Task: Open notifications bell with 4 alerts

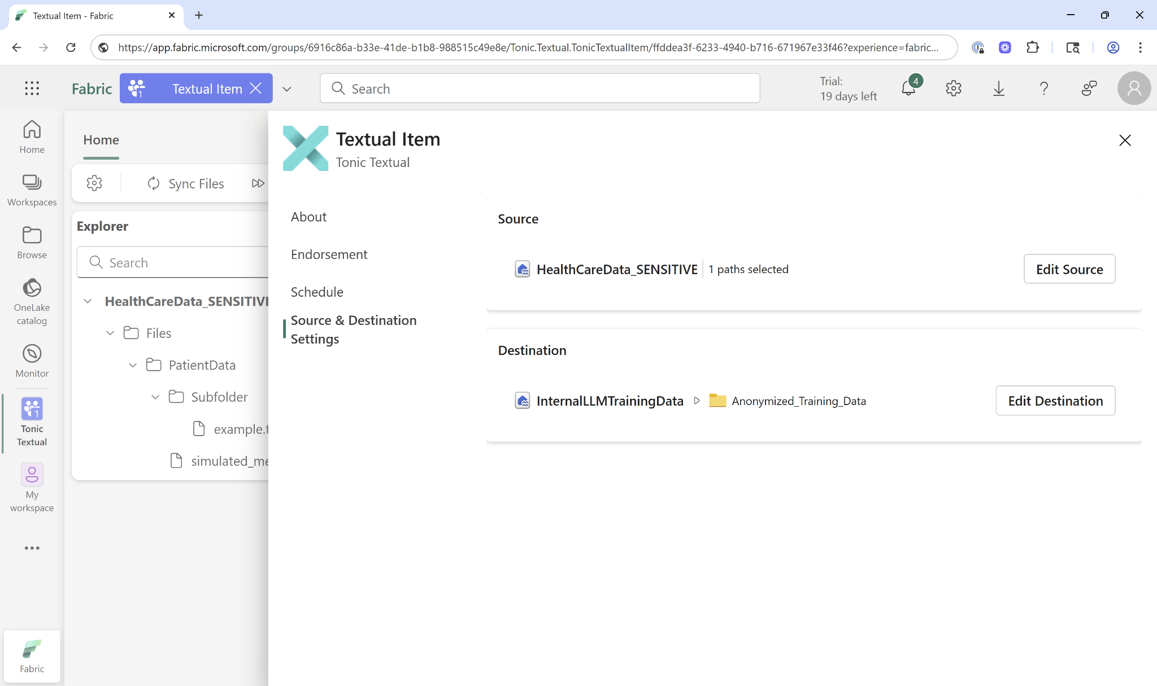Action: [x=908, y=88]
